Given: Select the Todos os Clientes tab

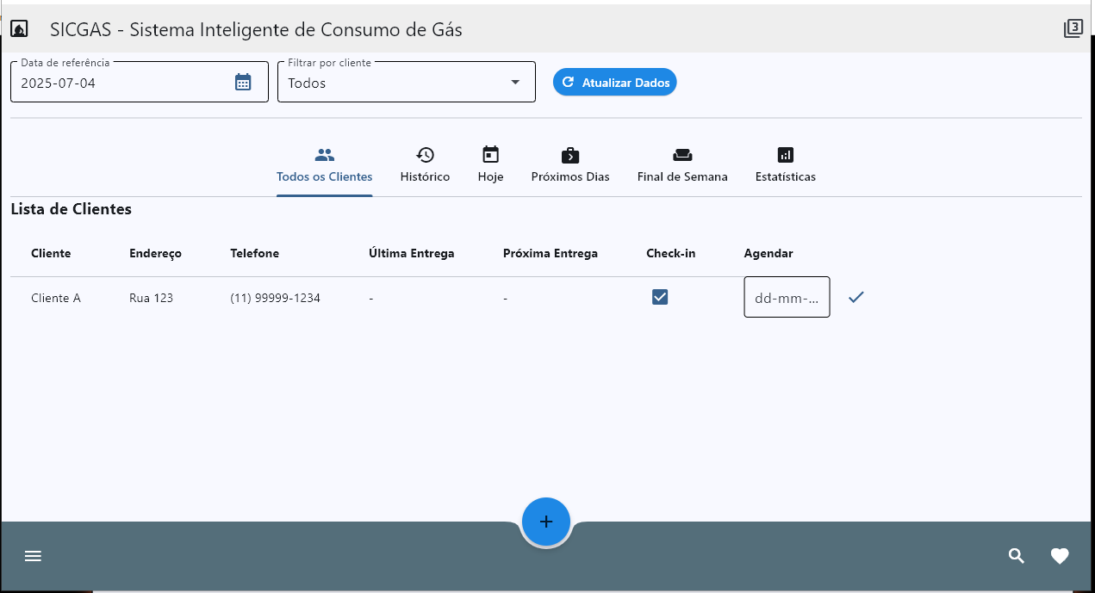Looking at the screenshot, I should (324, 165).
